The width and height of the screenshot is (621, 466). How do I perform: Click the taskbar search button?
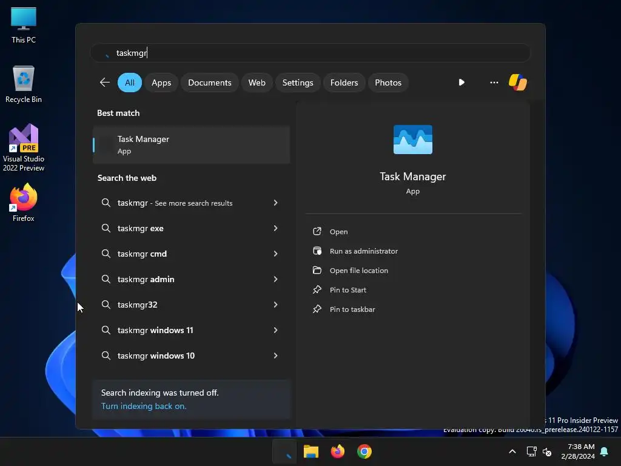[284, 451]
